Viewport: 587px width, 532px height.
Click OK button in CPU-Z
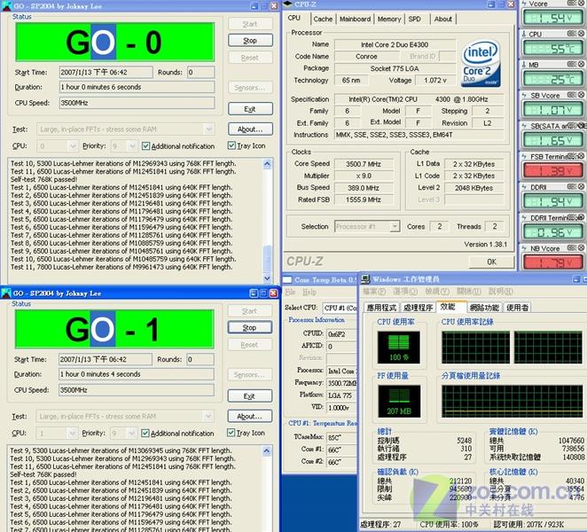pyautogui.click(x=491, y=262)
